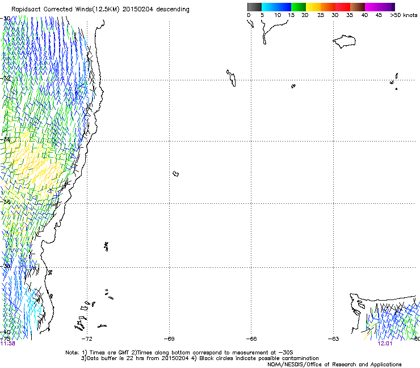Click the 'Times are GMT' note line
Viewport: 420px width, 368px height.
pyautogui.click(x=179, y=353)
